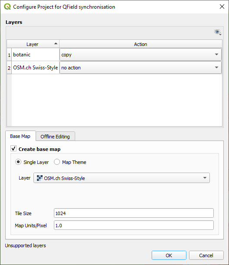Click the QGIS logo icon in title bar
Viewport: 229px width, 265px height.
[7, 7]
